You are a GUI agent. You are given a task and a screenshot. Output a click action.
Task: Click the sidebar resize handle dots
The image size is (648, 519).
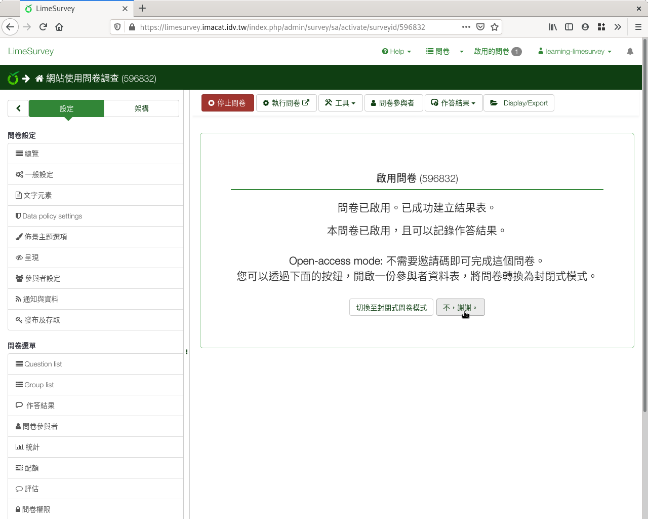[x=187, y=352]
